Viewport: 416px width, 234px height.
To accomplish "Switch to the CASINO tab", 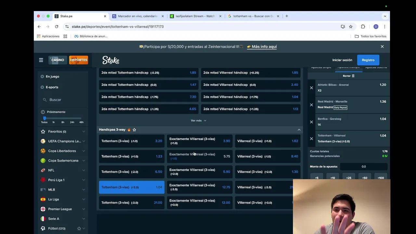I will tap(58, 60).
